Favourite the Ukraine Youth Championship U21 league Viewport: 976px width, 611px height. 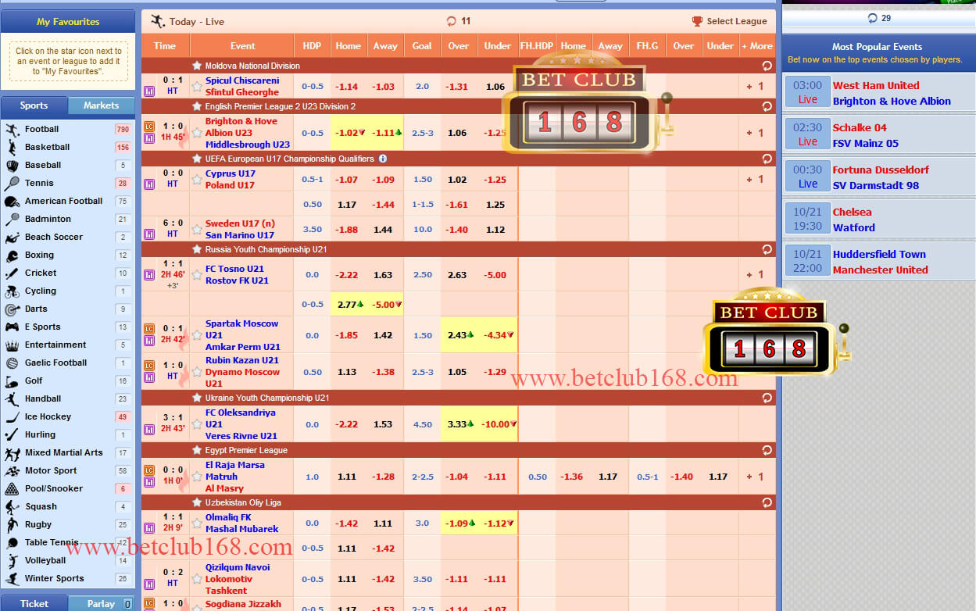click(x=197, y=398)
